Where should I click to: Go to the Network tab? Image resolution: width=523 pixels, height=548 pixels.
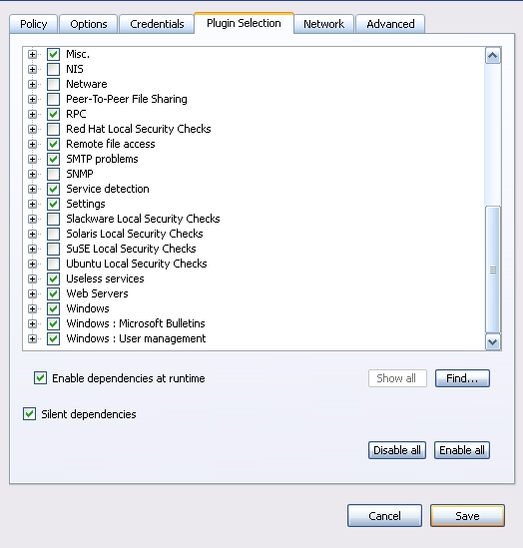coord(323,24)
